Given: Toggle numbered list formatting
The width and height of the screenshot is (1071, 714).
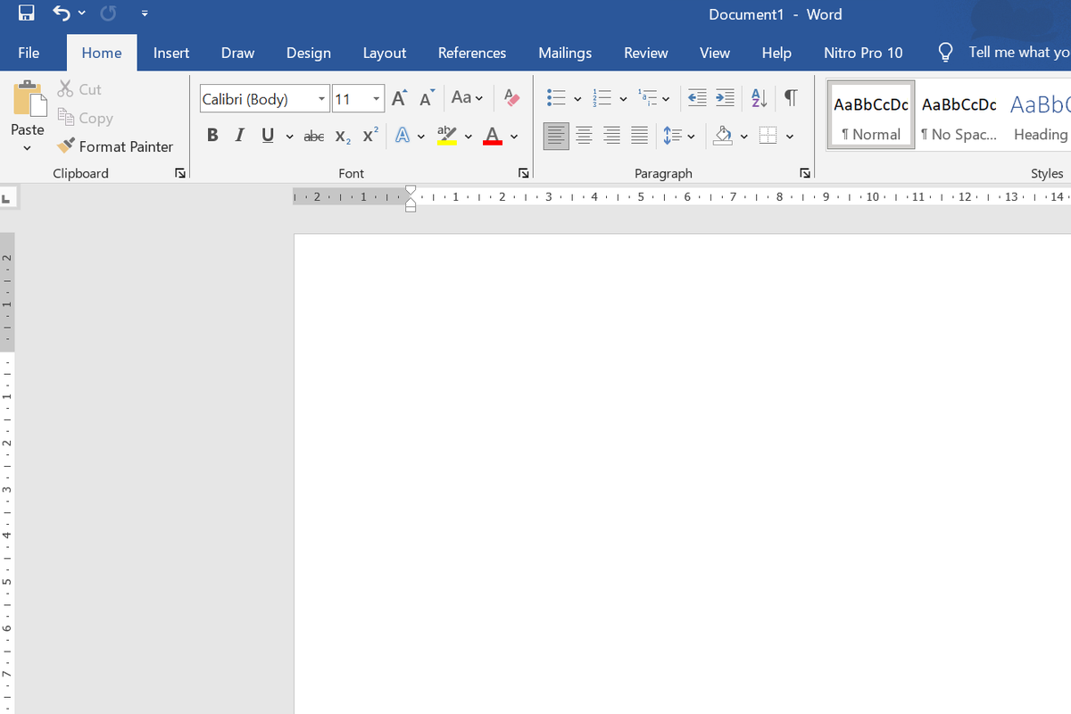Looking at the screenshot, I should tap(602, 98).
